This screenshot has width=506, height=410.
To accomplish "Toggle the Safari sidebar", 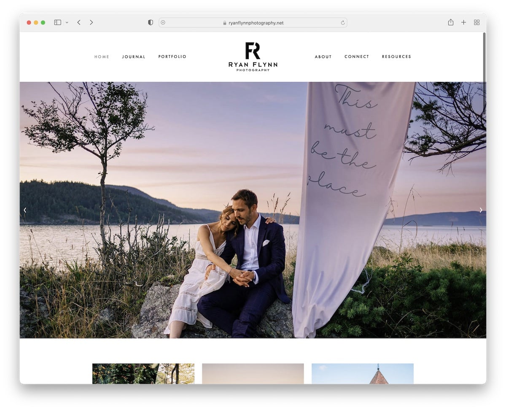I will click(57, 22).
